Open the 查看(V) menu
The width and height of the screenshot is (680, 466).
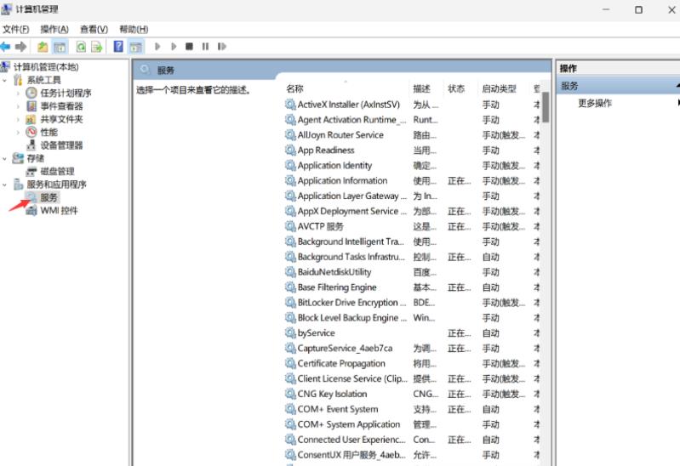[94, 29]
